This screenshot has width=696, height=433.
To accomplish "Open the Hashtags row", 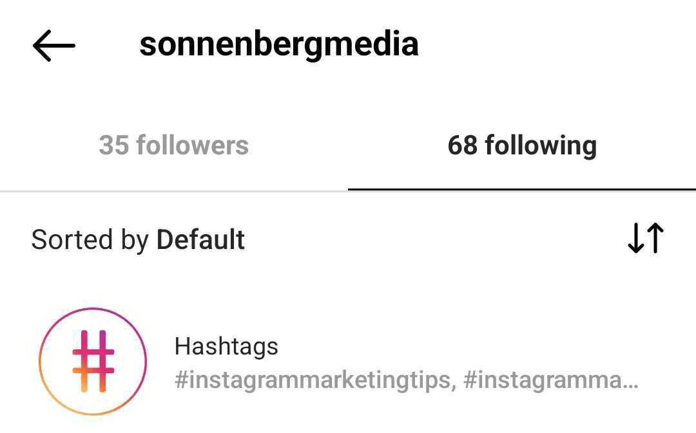I will click(x=348, y=361).
